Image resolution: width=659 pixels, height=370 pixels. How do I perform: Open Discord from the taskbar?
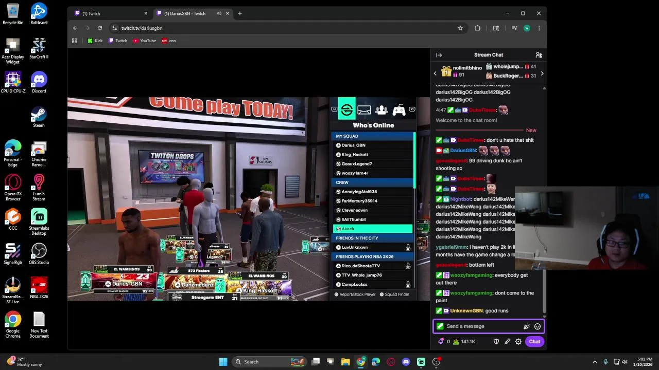coord(406,362)
